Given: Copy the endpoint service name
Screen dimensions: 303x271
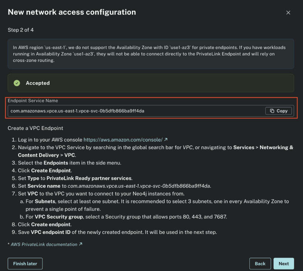Looking at the screenshot, I should click(x=278, y=111).
